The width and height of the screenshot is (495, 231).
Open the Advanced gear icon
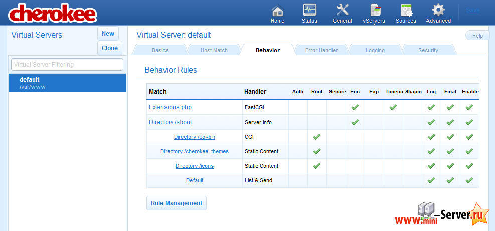pyautogui.click(x=438, y=10)
